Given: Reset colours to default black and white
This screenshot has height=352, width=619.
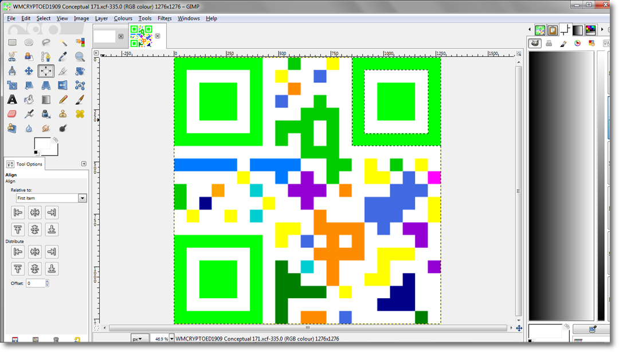Looking at the screenshot, I should click(x=36, y=153).
